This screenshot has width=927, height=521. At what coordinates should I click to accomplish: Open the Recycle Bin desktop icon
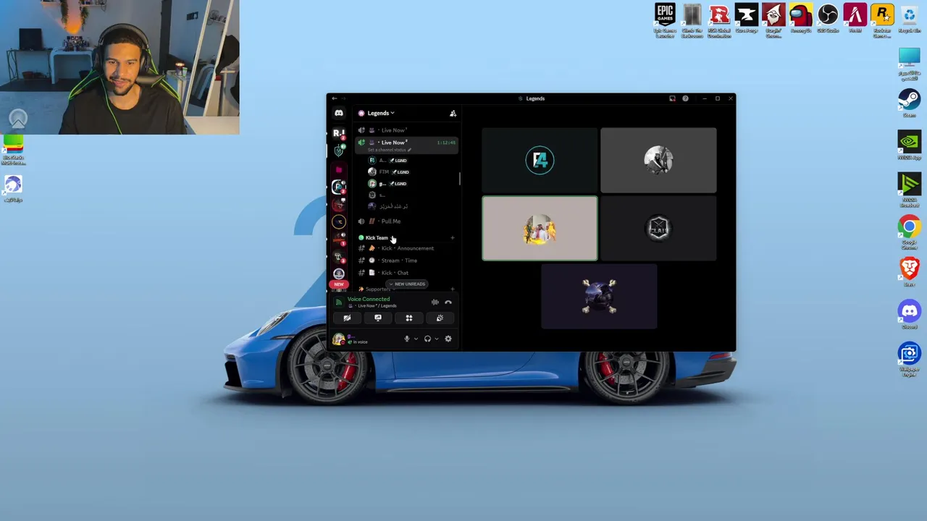point(909,20)
